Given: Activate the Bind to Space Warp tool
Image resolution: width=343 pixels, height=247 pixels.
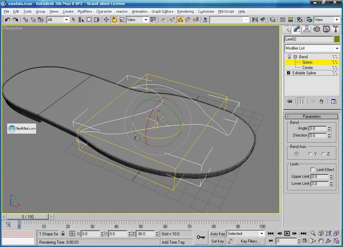Looking at the screenshot, I should [40, 20].
